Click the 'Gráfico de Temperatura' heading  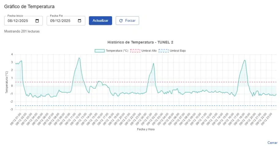pyautogui.click(x=29, y=7)
